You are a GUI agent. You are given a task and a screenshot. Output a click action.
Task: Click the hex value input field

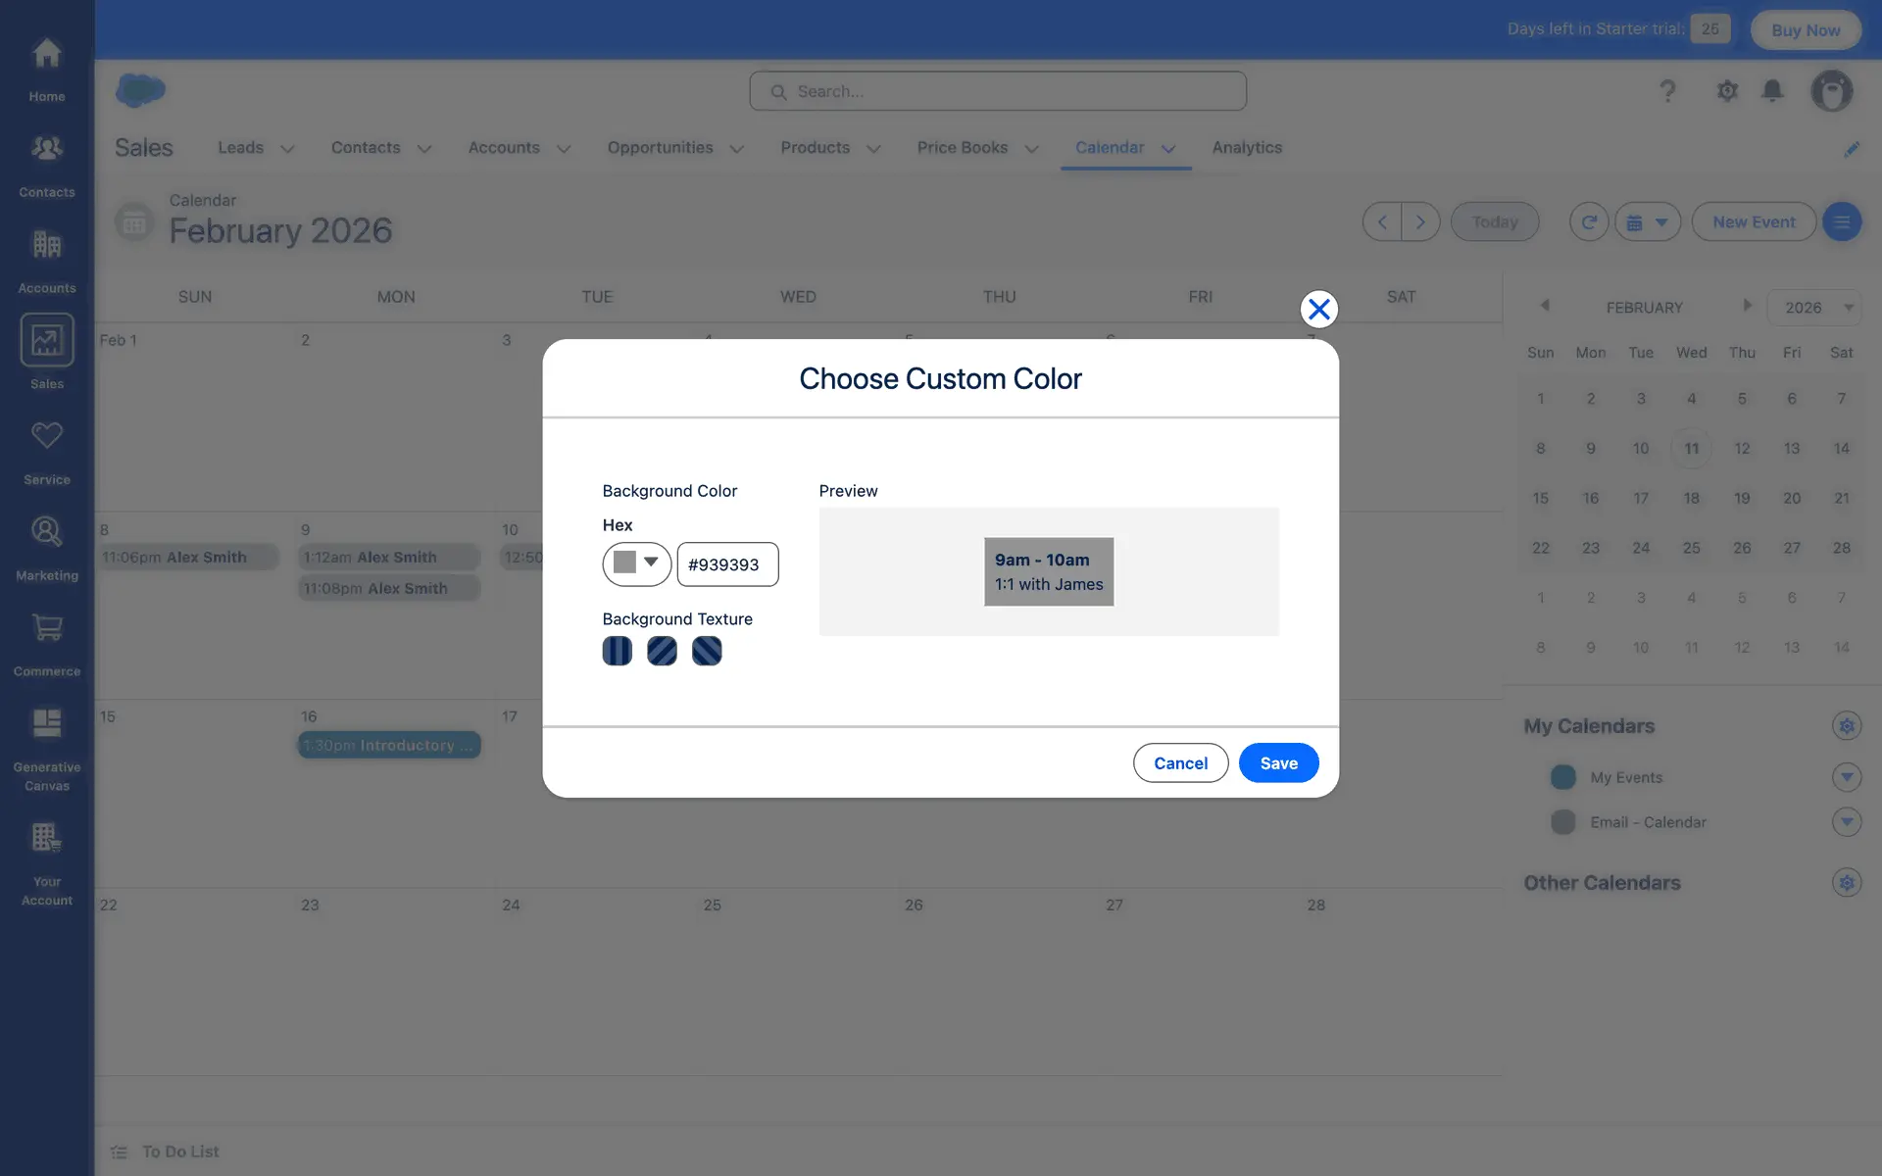[727, 564]
